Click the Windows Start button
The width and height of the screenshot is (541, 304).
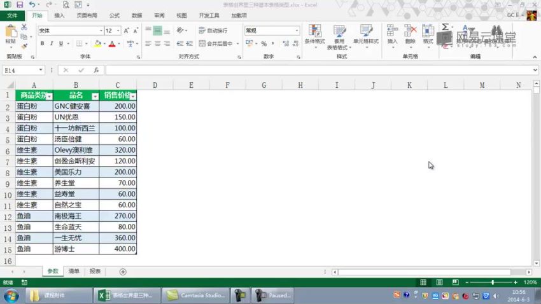11,296
